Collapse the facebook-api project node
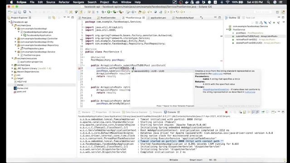 9,22
